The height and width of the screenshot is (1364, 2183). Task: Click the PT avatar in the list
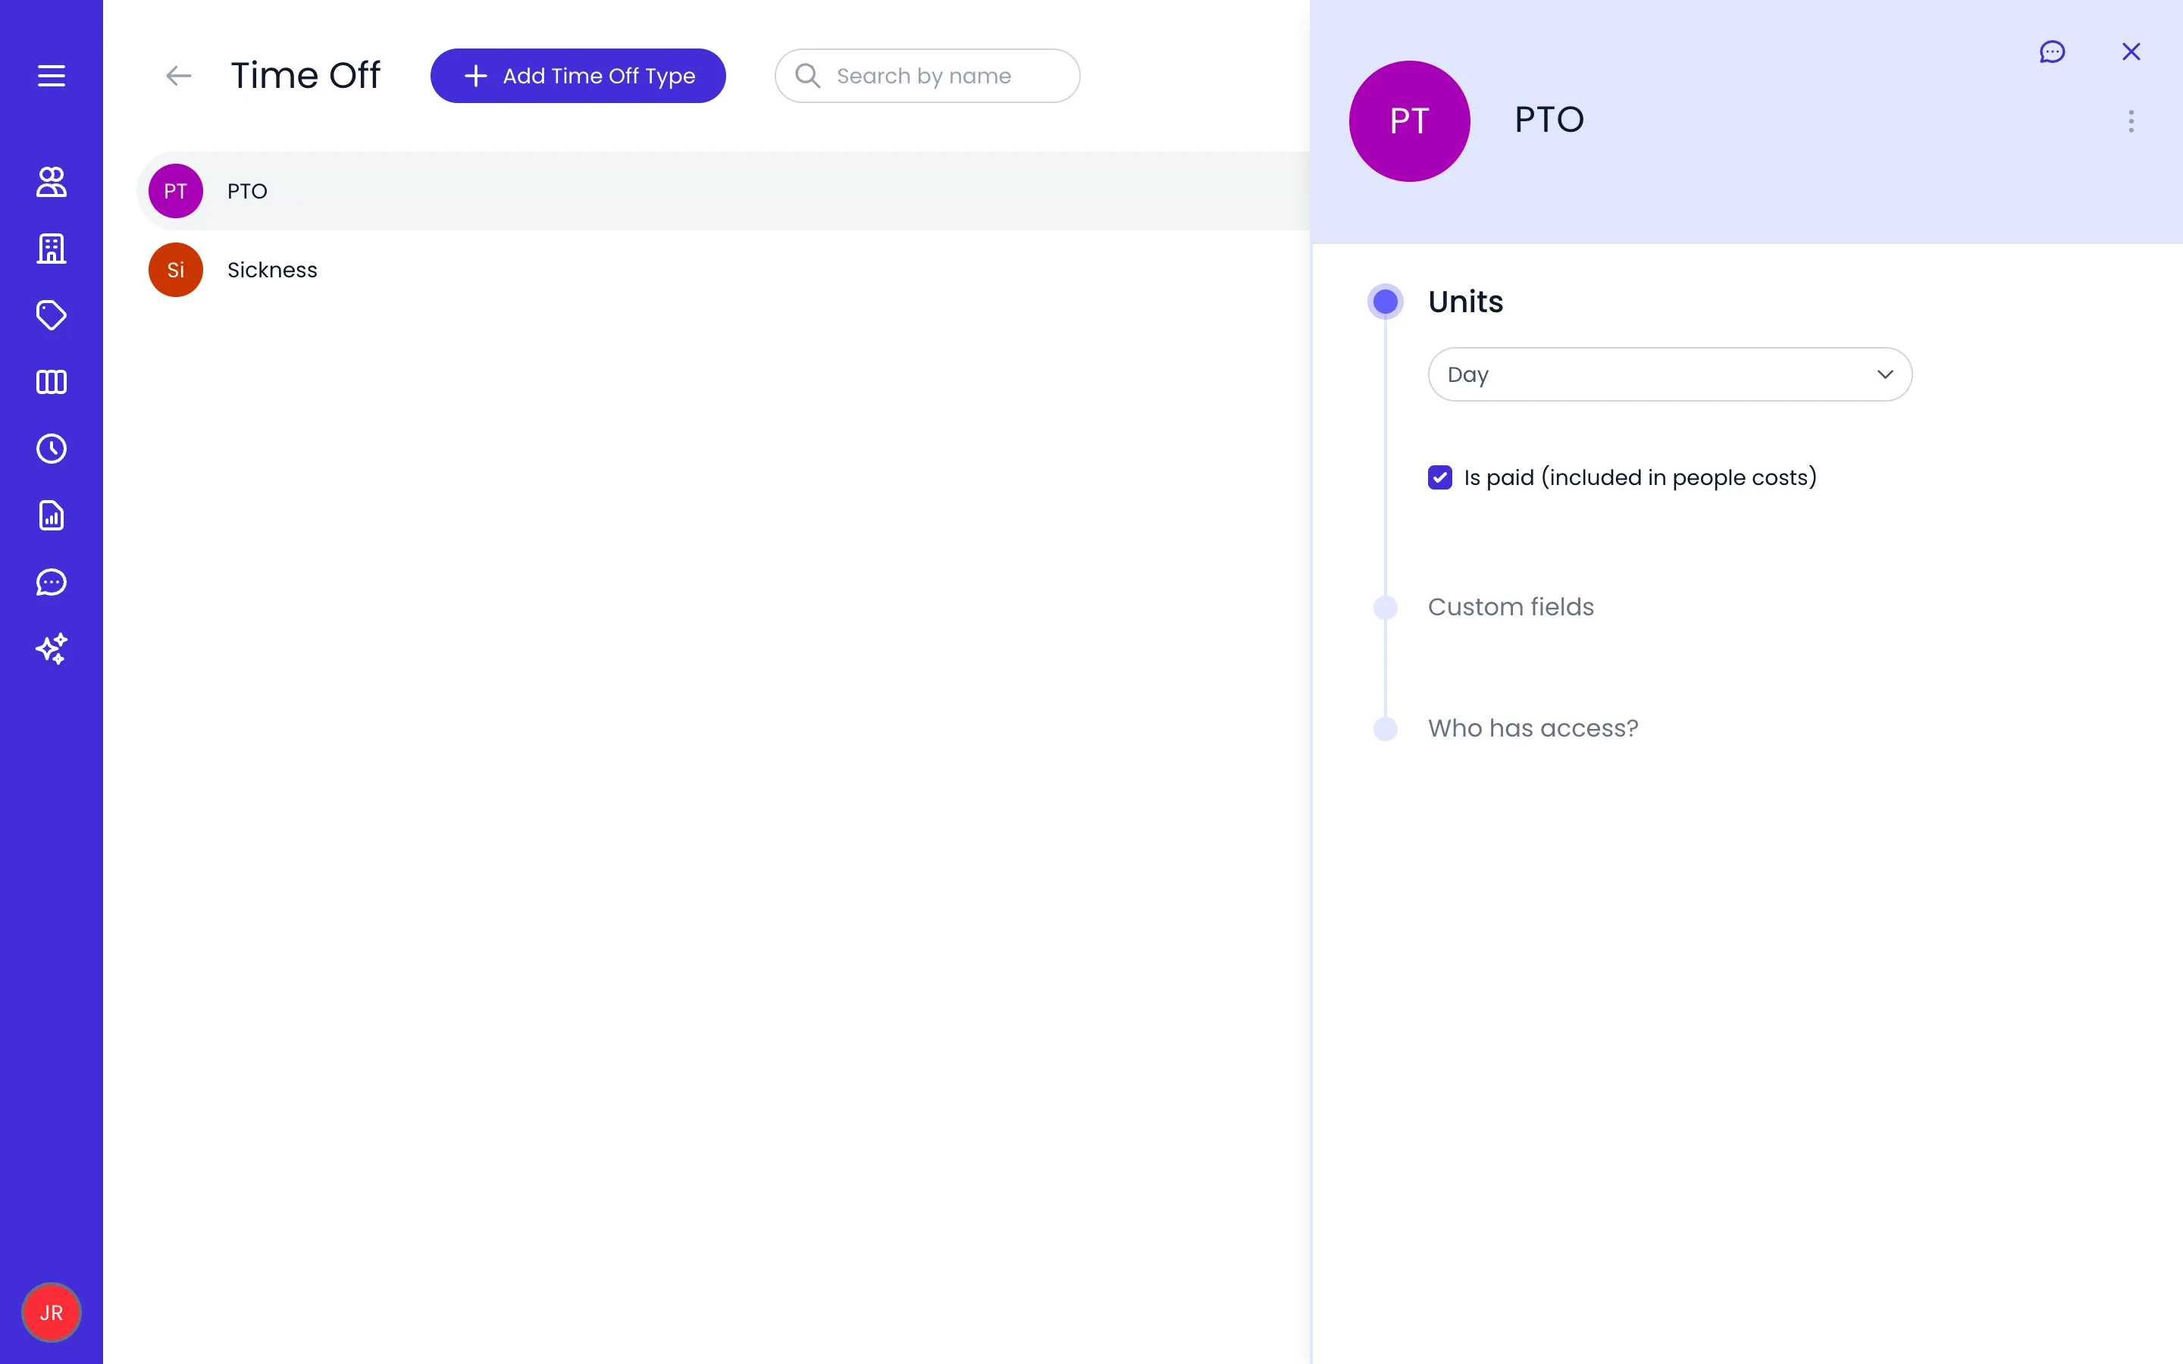[175, 190]
